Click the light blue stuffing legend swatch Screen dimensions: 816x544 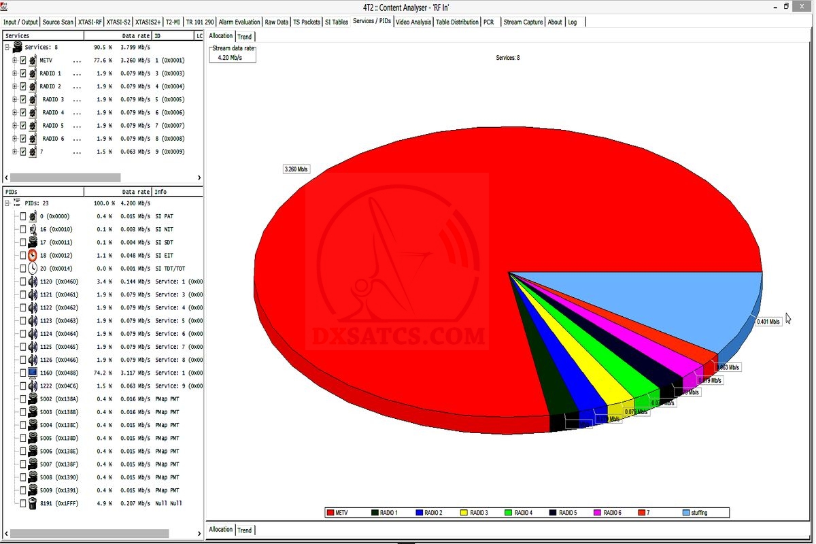click(x=686, y=513)
